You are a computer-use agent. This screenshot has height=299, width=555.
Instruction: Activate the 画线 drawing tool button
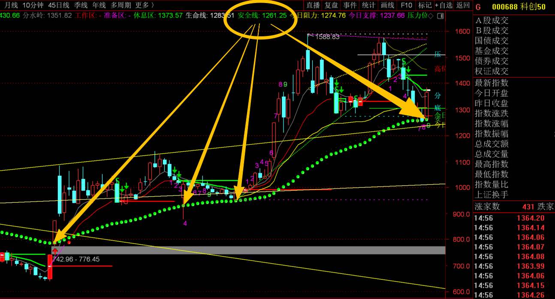point(387,5)
